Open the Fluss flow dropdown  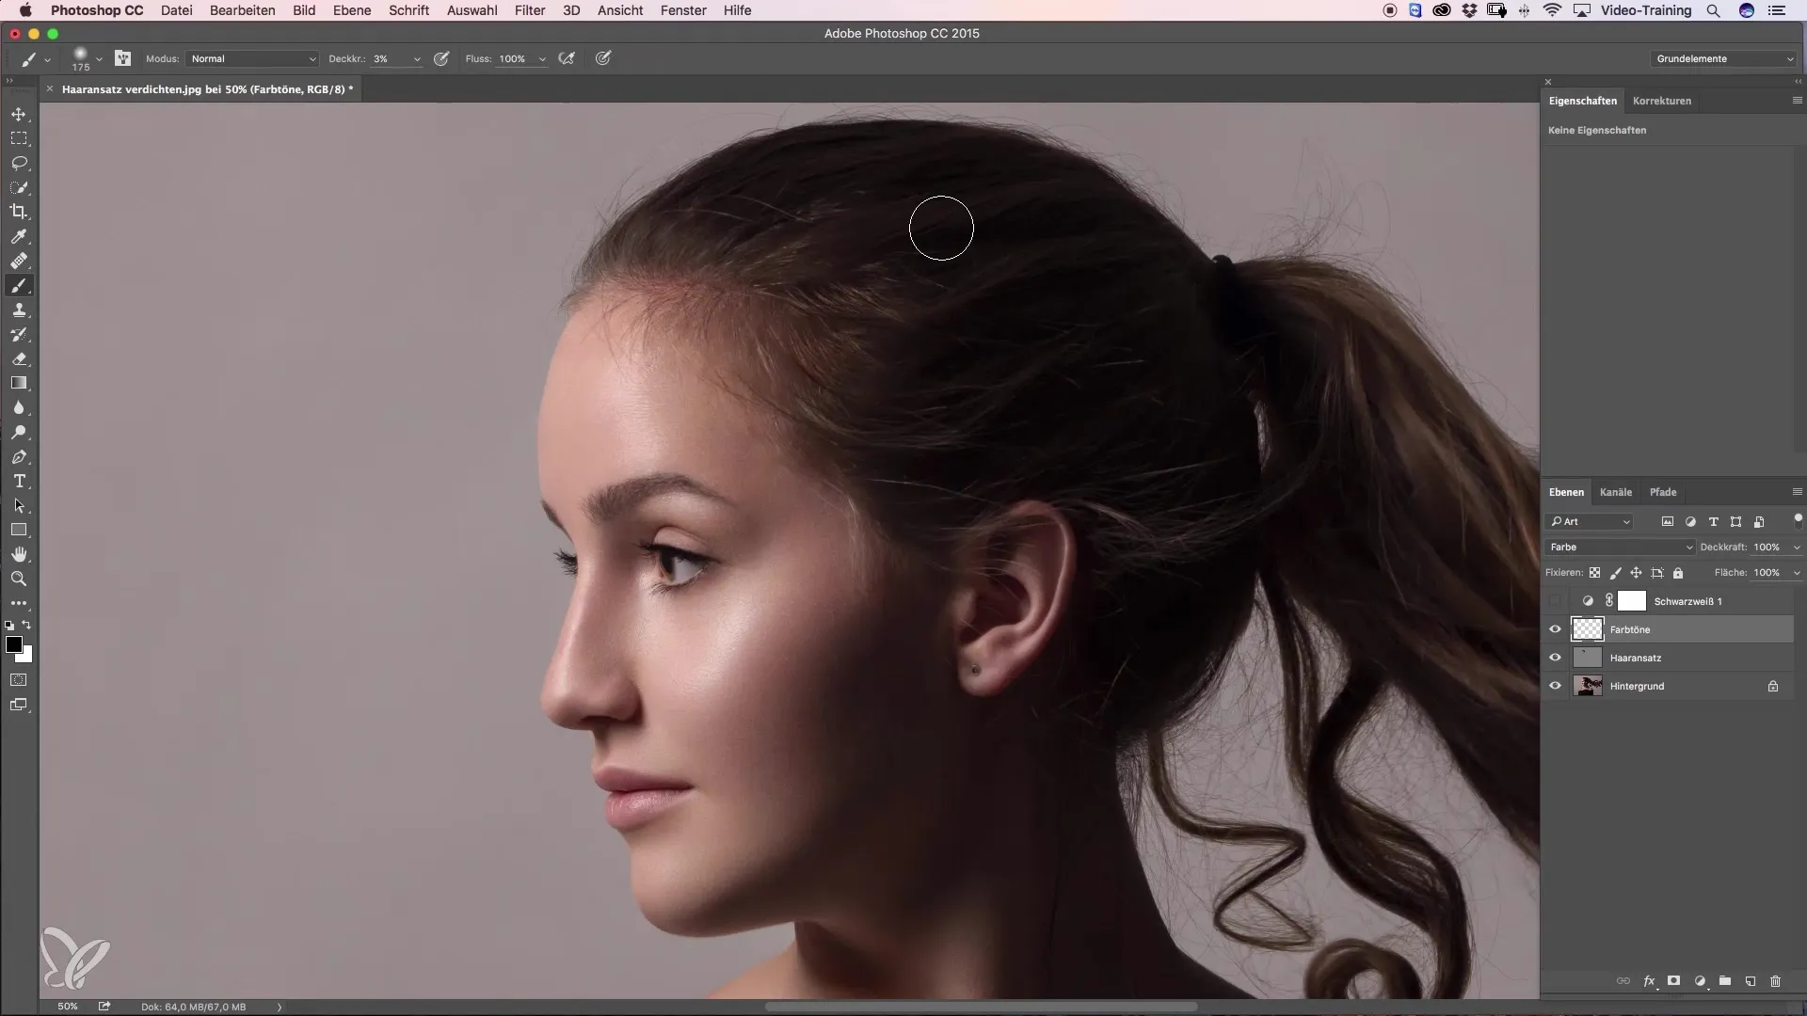542,58
